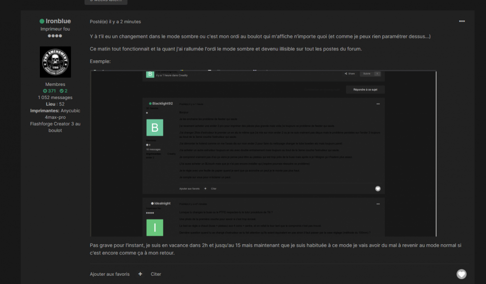Click the rank pips under Imprimeur fou
This screenshot has height=284, width=486.
(x=55, y=36)
